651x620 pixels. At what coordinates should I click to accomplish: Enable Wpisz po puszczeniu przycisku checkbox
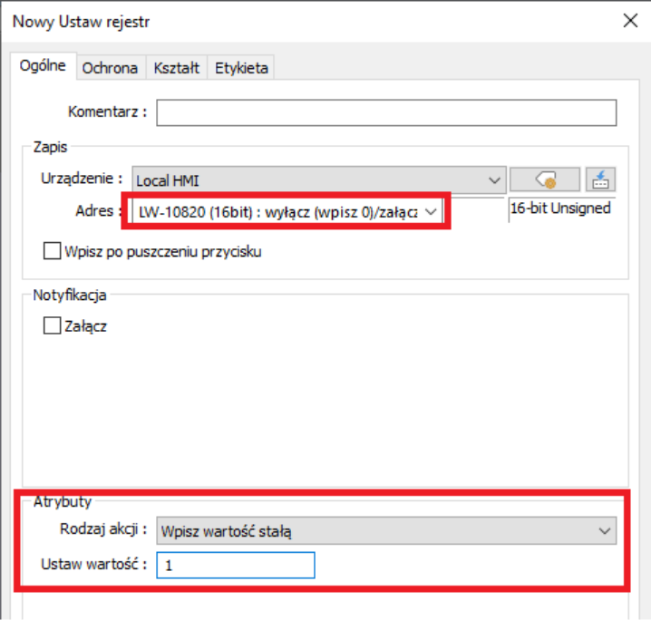tap(53, 251)
